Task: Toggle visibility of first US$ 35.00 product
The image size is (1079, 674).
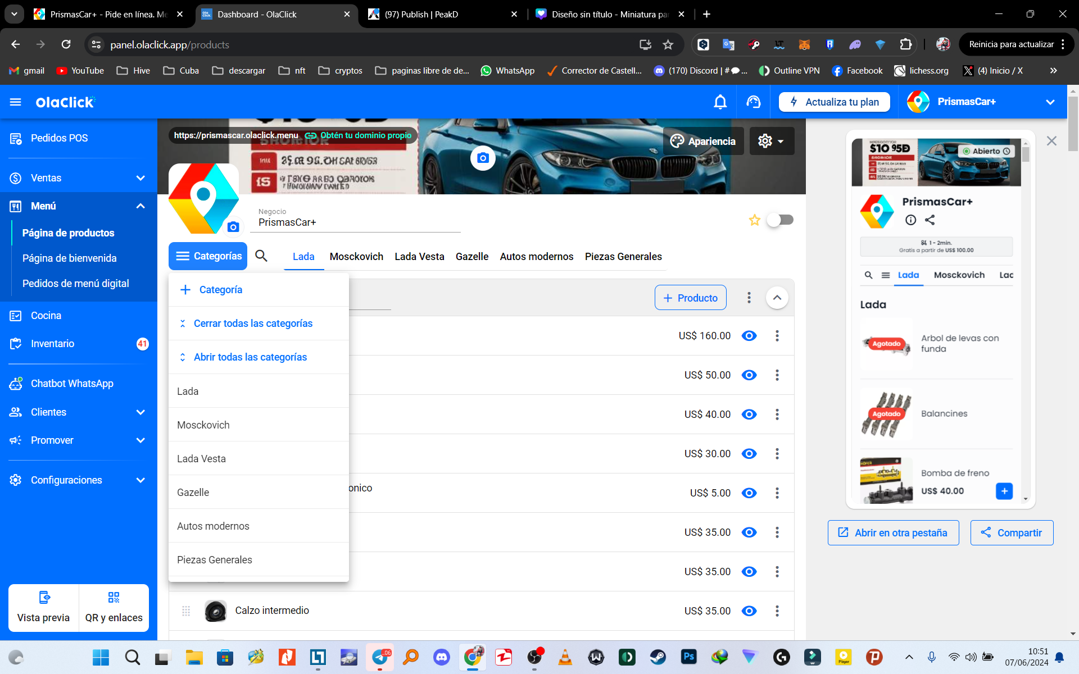Action: click(x=749, y=532)
